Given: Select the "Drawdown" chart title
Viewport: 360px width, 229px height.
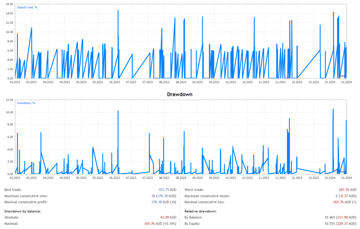Looking at the screenshot, I should [180, 94].
